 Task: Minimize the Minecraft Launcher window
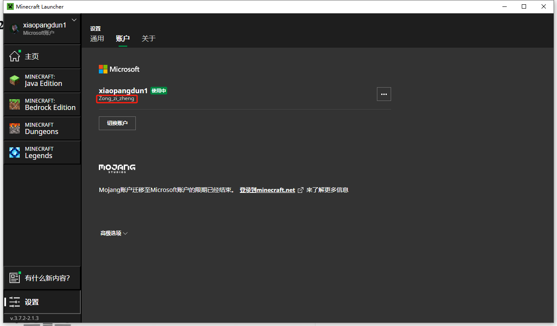point(505,6)
